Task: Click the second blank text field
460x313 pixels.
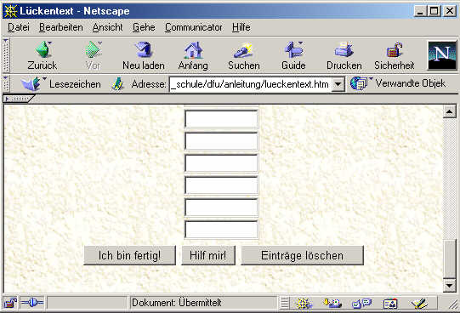Action: pos(221,141)
